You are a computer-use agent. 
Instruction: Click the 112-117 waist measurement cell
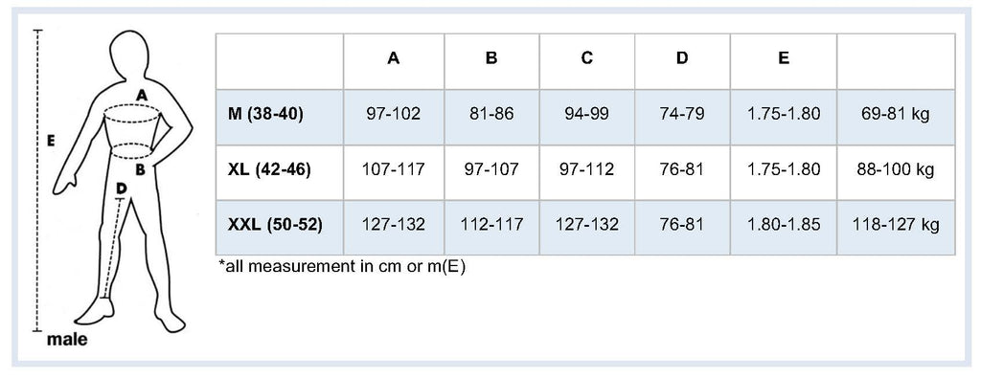[x=491, y=224]
